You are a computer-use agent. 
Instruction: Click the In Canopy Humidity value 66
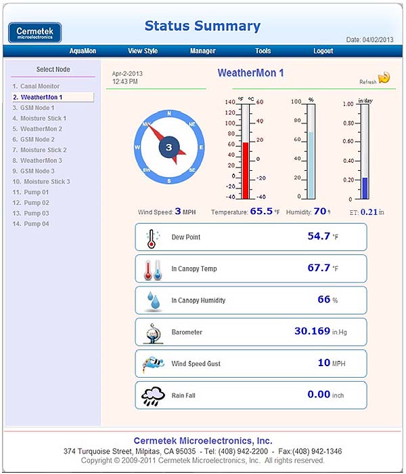tap(324, 299)
